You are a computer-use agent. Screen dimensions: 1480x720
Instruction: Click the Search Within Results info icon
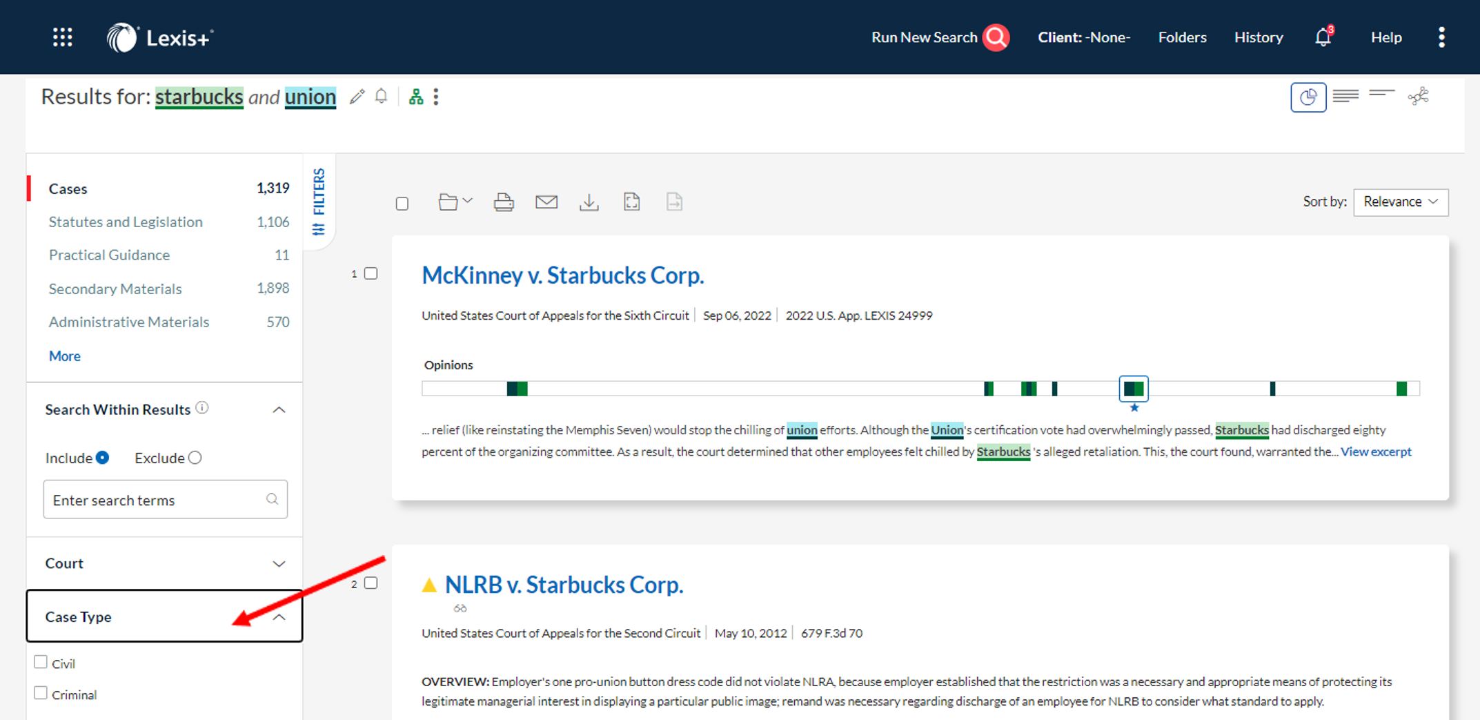coord(202,408)
